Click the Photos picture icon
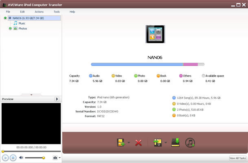This screenshot has width=248, height=163. click(x=15, y=29)
